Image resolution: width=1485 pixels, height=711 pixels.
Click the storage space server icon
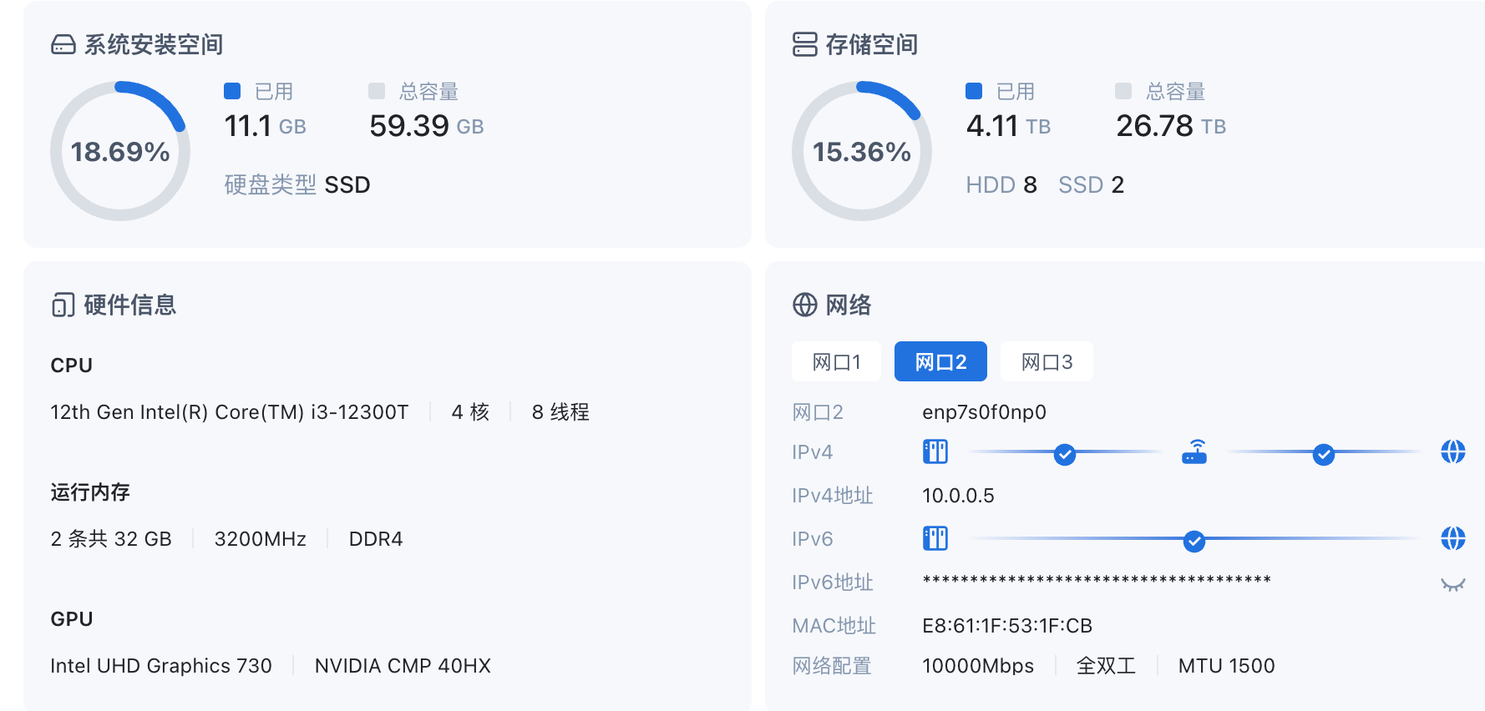tap(804, 44)
